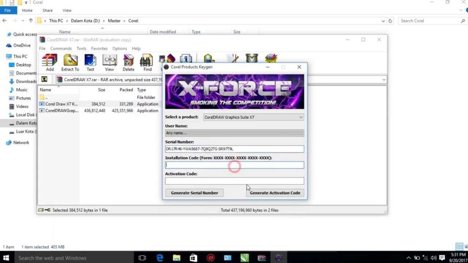This screenshot has height=263, width=468.
Task: Click the View icon in WinRAR toolbar
Action: tap(109, 63)
